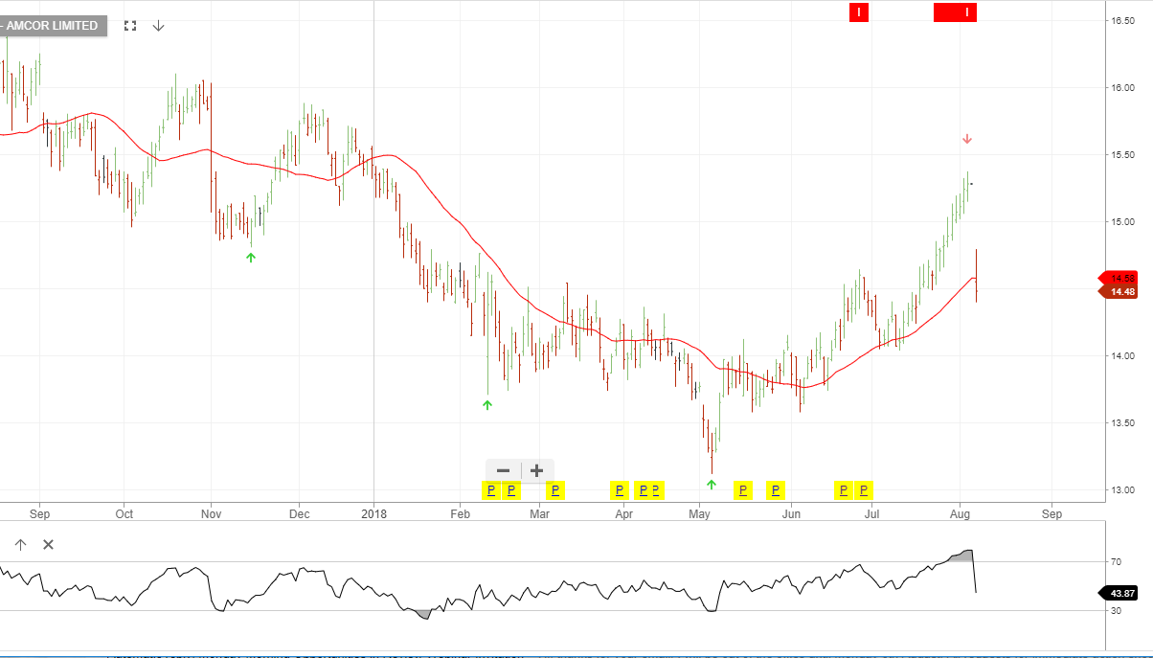Click the Nov date axis label
The image size is (1153, 658).
212,513
